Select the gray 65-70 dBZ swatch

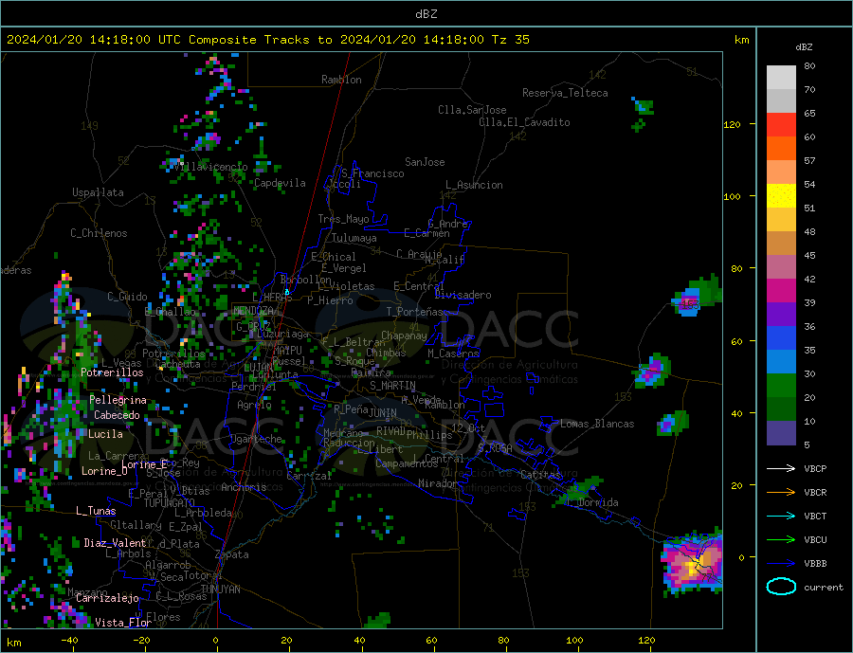(781, 101)
